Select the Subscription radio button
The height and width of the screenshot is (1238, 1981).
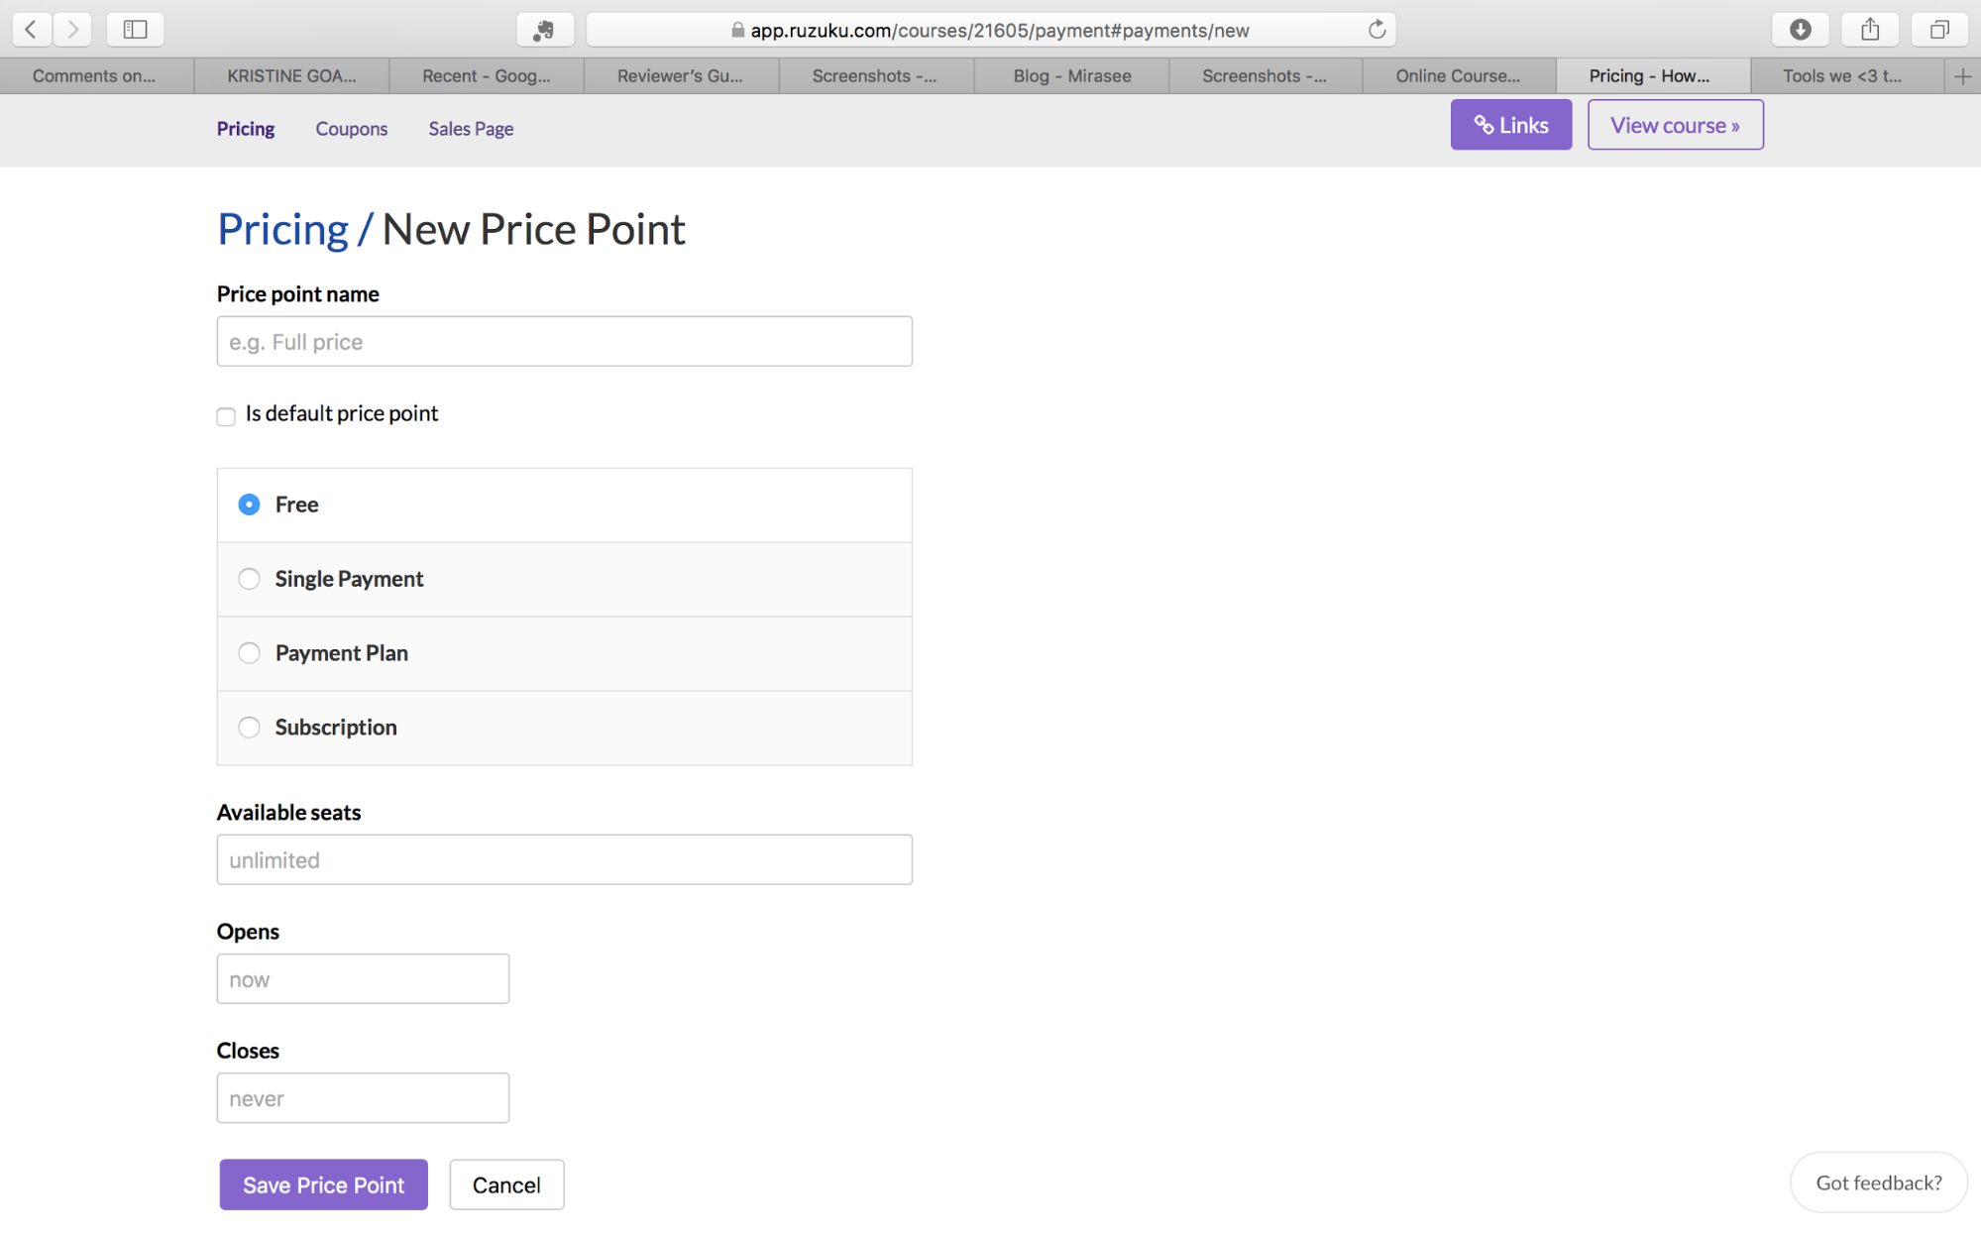250,726
